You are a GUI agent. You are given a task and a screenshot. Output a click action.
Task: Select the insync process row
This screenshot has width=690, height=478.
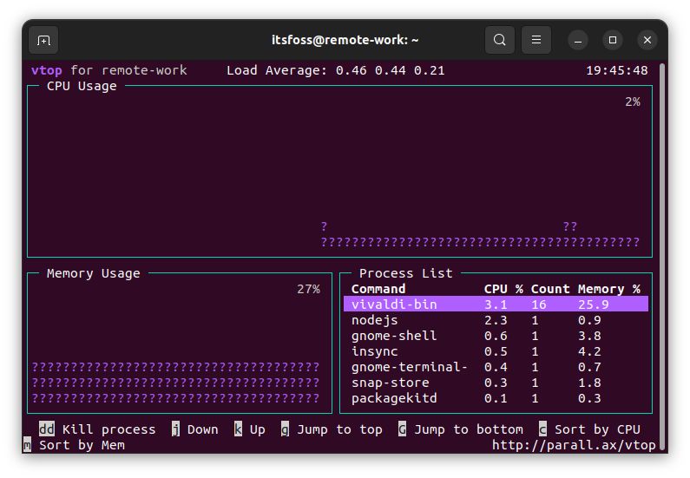[496, 351]
